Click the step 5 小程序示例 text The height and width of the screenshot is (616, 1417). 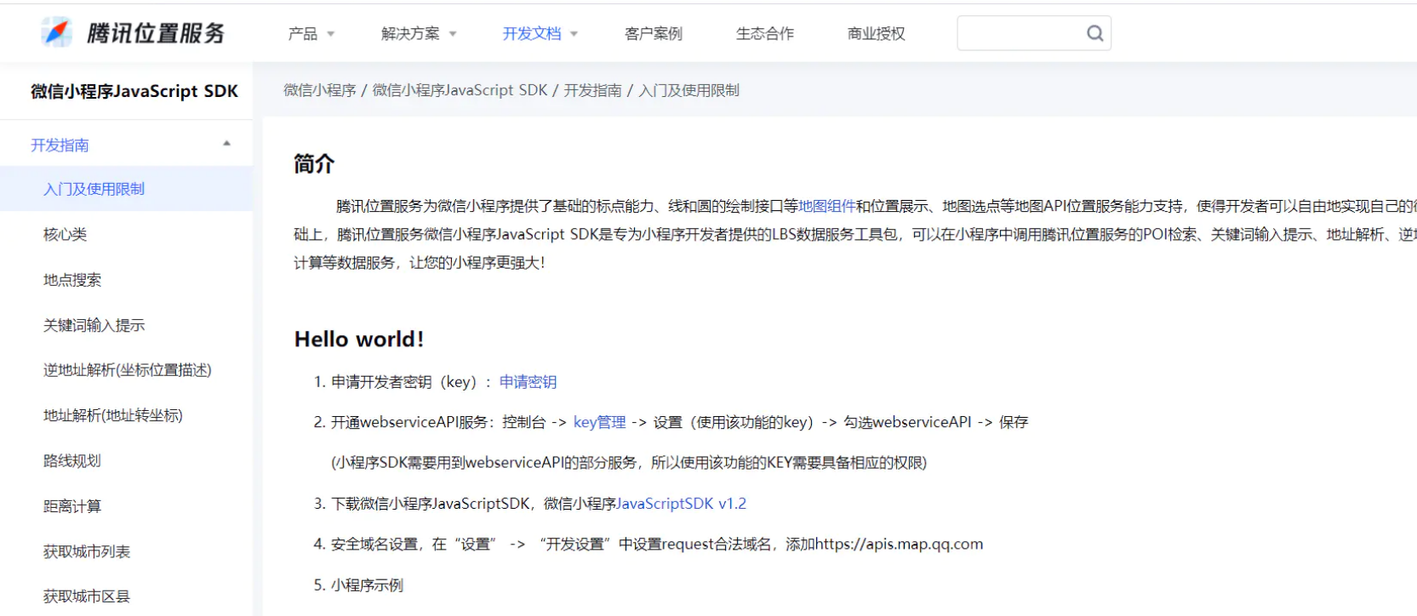tap(367, 585)
